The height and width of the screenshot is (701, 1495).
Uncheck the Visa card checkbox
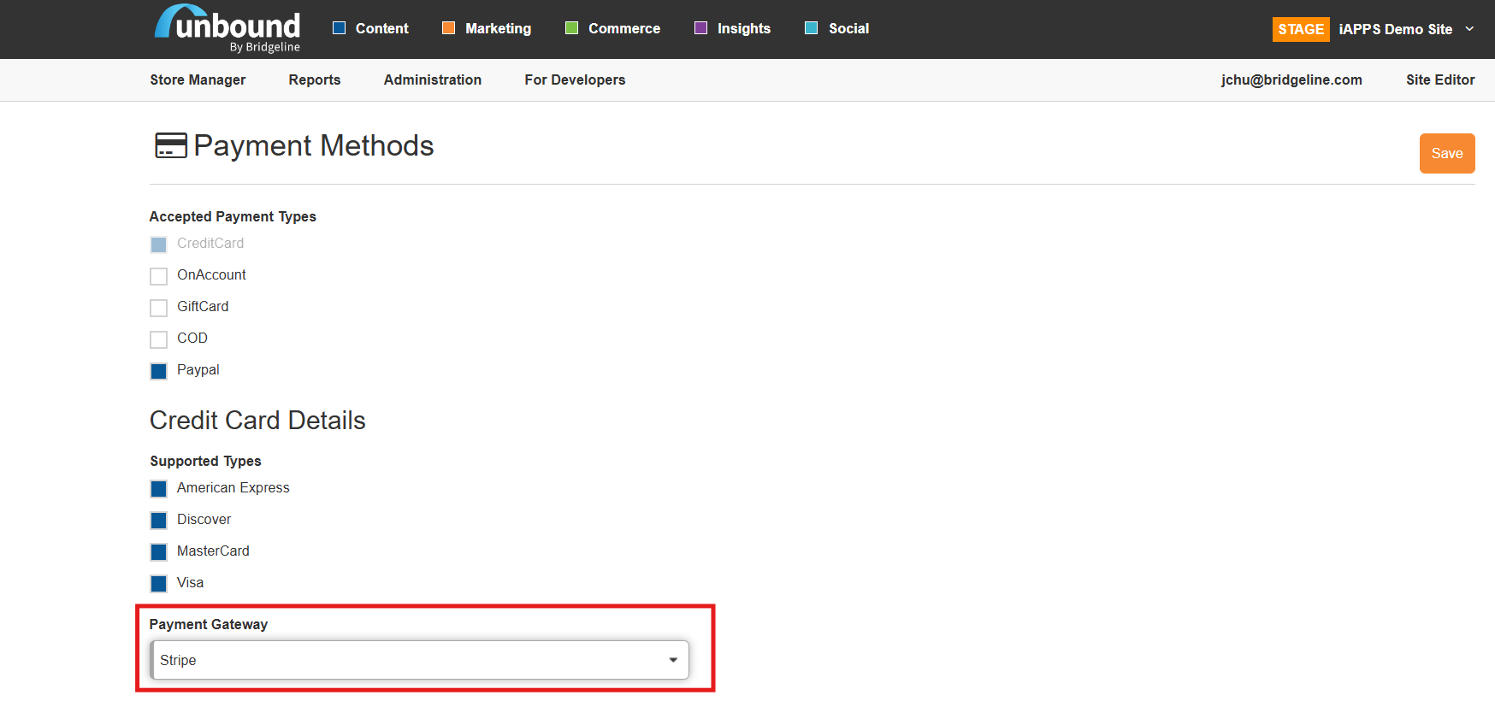coord(158,584)
